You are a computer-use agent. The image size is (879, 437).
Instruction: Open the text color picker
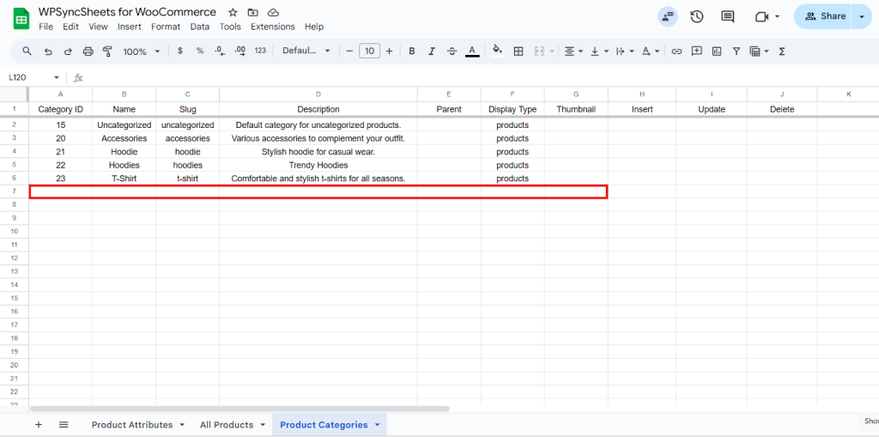pos(472,51)
